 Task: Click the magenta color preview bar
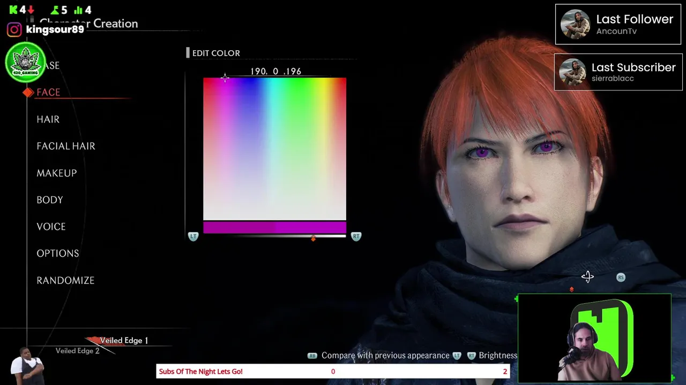tap(274, 228)
